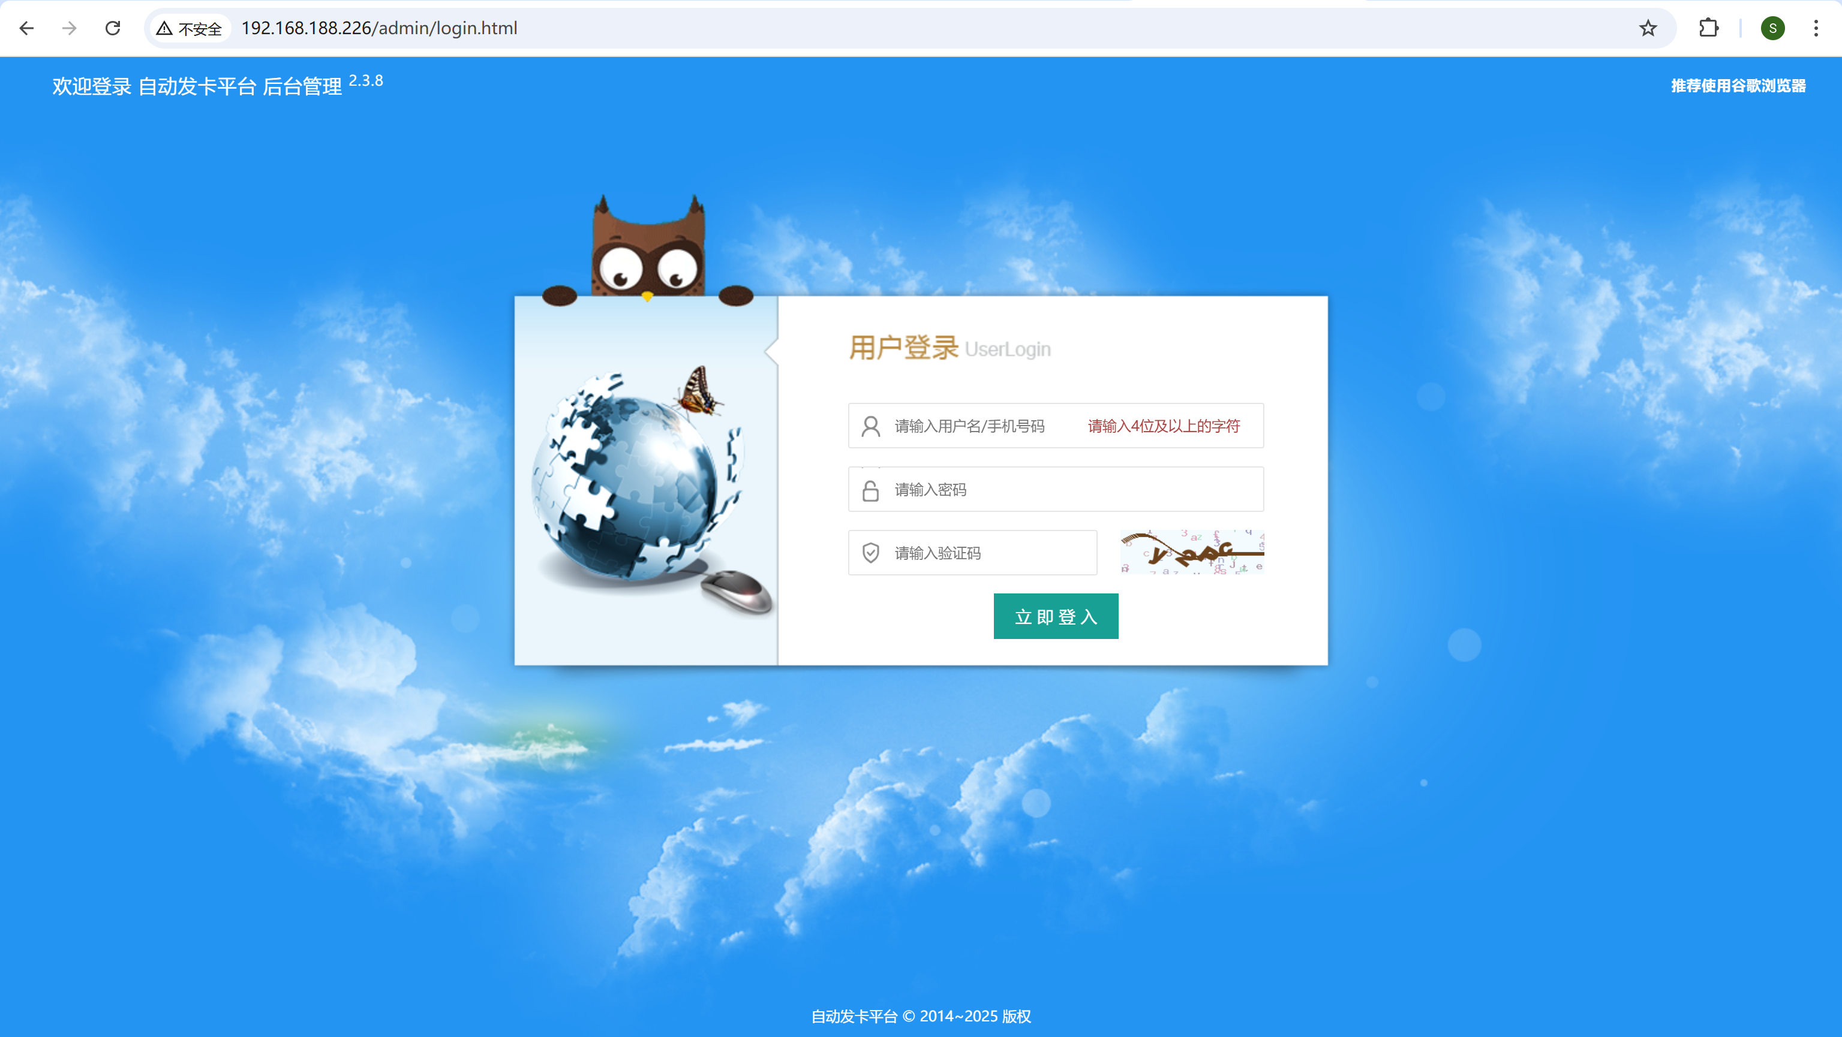
Task: Click the user icon in username field
Action: (x=870, y=426)
